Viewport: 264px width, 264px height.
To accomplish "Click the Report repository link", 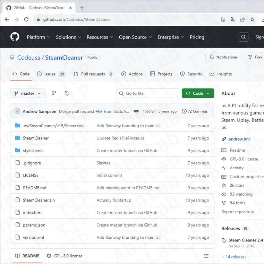I will coord(238,212).
